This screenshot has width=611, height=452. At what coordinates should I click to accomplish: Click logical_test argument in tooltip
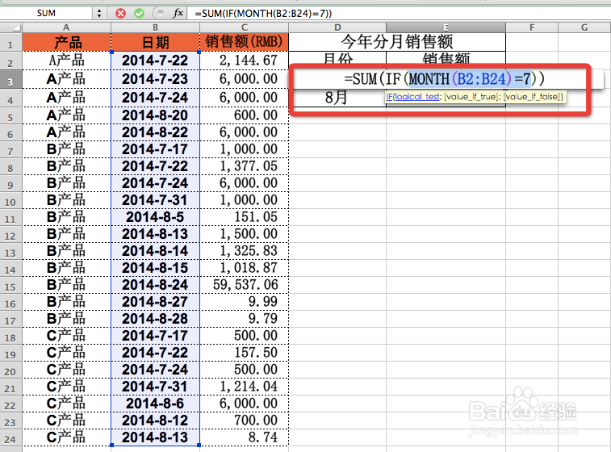coord(417,97)
